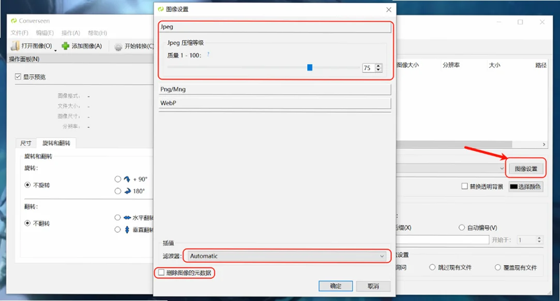Click the +90° rotate arrow icon
The image size is (560, 301).
(127, 179)
